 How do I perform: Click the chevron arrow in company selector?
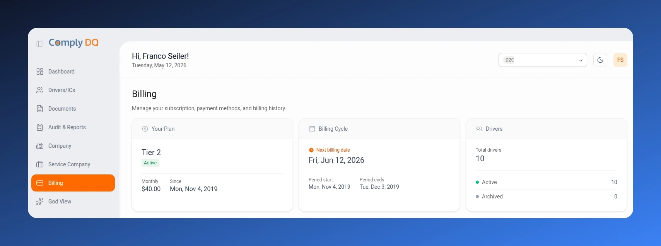pos(581,60)
